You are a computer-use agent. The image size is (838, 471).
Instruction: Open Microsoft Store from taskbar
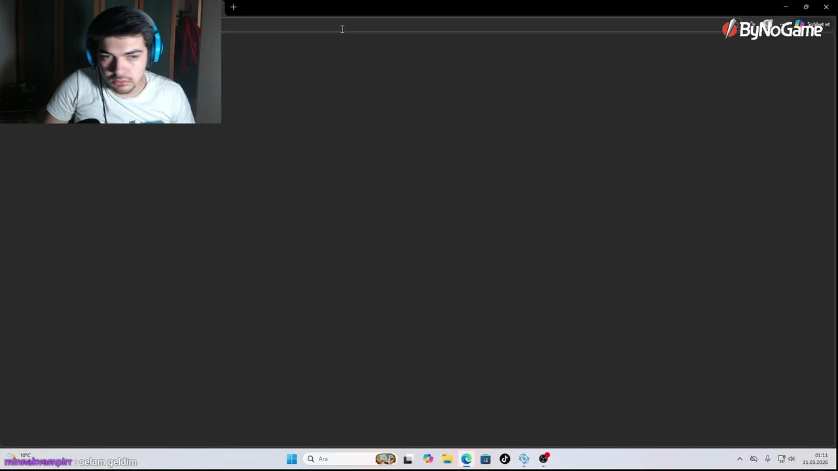coord(485,459)
